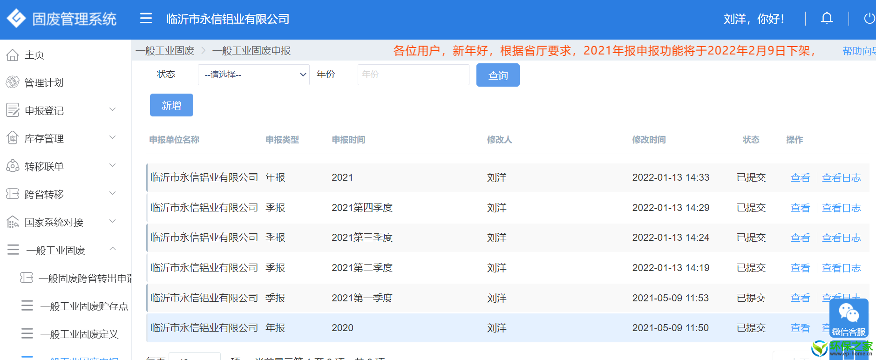The width and height of the screenshot is (876, 360).
Task: Click the power logout icon
Action: coord(869,18)
